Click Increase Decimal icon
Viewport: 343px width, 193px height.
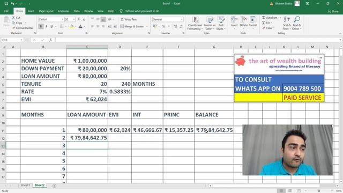[175, 26]
